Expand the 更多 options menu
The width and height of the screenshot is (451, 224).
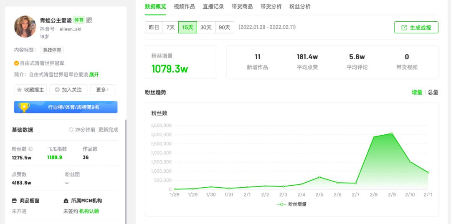pos(103,90)
